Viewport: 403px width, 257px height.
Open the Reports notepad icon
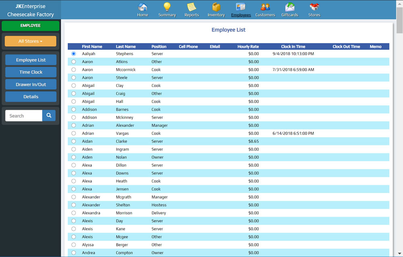191,7
